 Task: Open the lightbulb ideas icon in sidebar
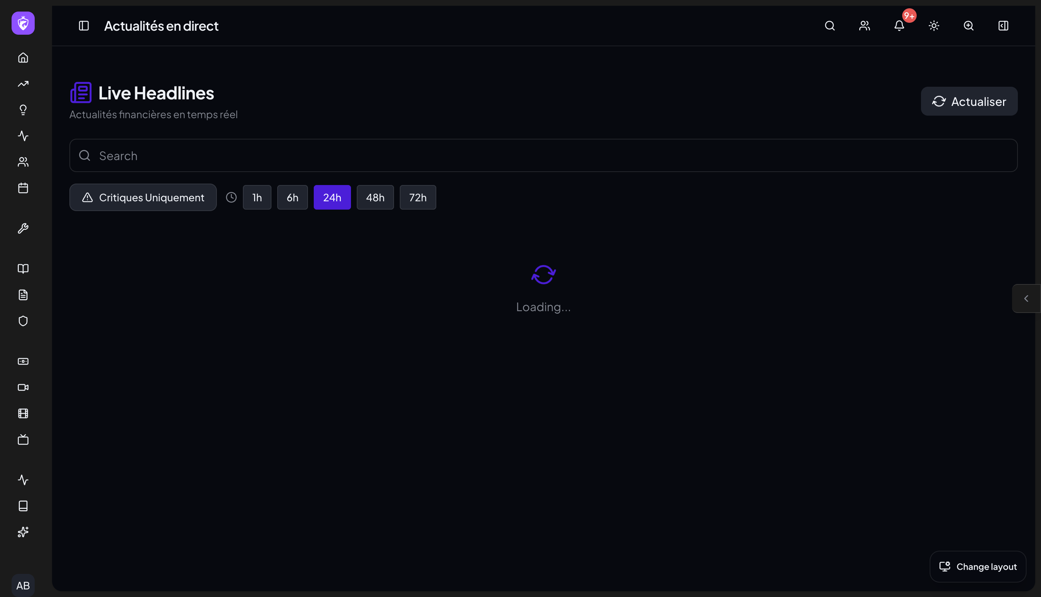click(x=23, y=110)
